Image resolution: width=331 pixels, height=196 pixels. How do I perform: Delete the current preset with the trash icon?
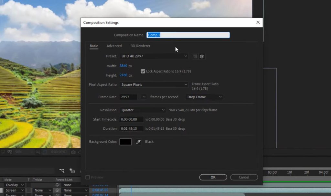click(202, 56)
